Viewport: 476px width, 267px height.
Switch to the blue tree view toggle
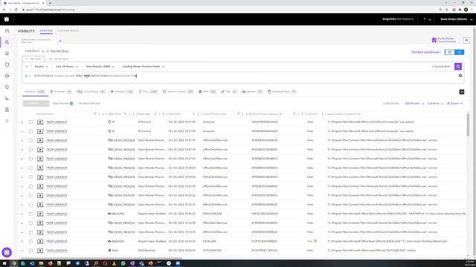pos(460,53)
